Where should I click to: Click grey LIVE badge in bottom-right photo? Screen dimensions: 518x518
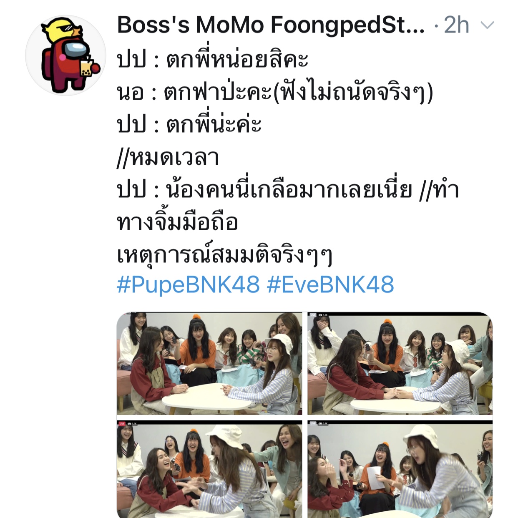313,423
